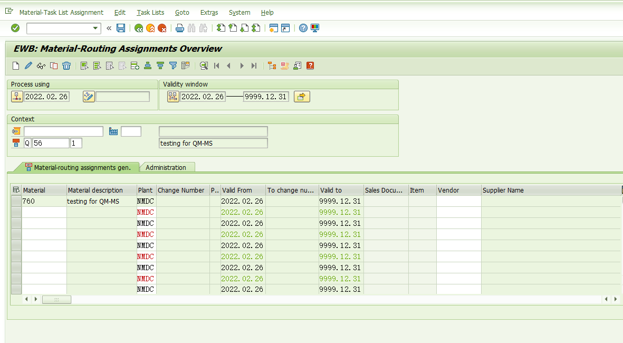Click the red help book icon
623x343 pixels.
(310, 65)
